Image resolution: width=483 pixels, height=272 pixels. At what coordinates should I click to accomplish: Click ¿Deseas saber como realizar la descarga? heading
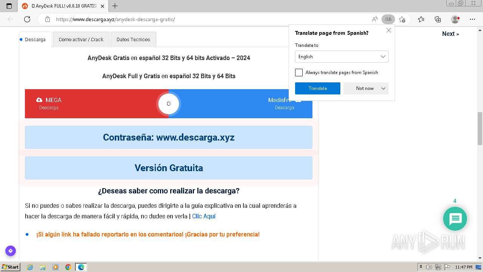169,191
